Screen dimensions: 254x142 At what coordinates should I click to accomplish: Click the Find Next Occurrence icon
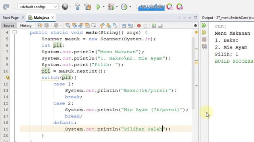[81, 25]
